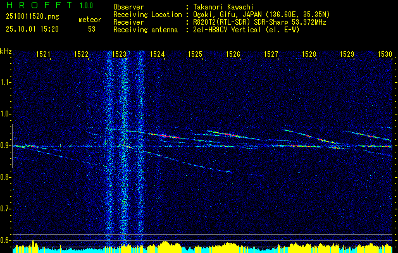Viewport: 398px width, 253px height.
Task: Click the 2el-HB9CV Vertical antenna text
Action: pyautogui.click(x=246, y=30)
